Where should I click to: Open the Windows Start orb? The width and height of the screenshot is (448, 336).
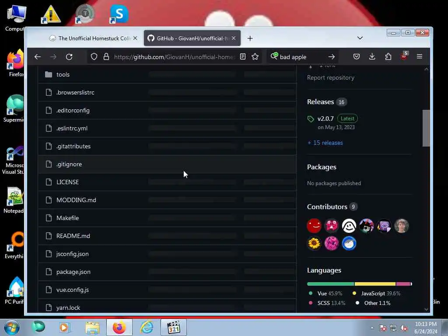coord(12,327)
